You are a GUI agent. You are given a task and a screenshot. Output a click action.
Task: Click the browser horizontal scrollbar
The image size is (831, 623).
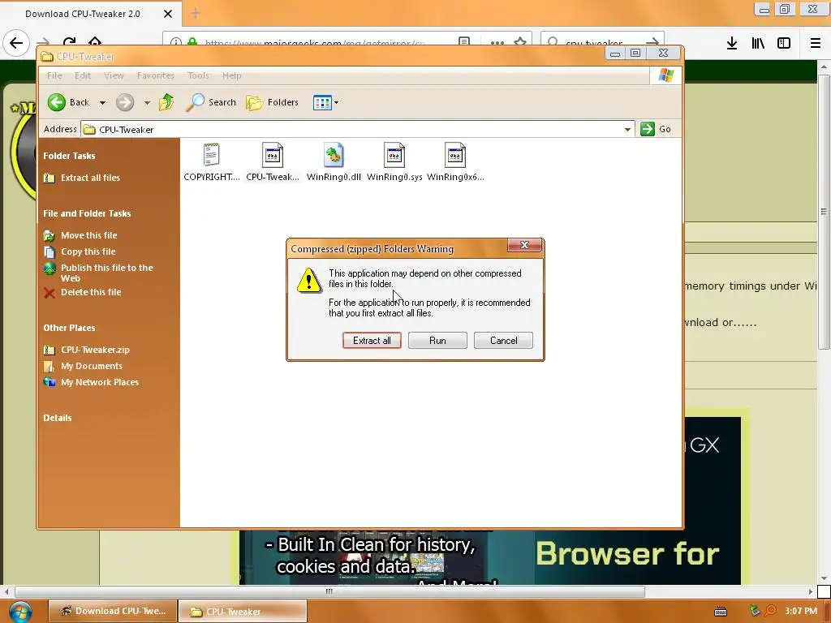pyautogui.click(x=329, y=591)
